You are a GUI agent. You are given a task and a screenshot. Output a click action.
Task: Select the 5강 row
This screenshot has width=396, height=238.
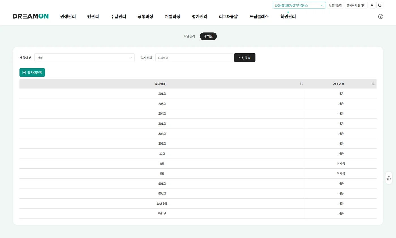pyautogui.click(x=198, y=164)
